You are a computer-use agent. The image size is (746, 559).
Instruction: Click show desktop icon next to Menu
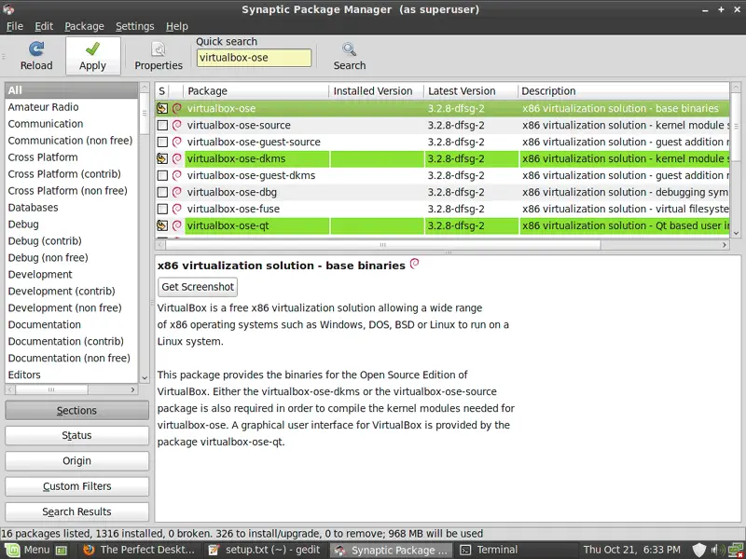pos(62,551)
